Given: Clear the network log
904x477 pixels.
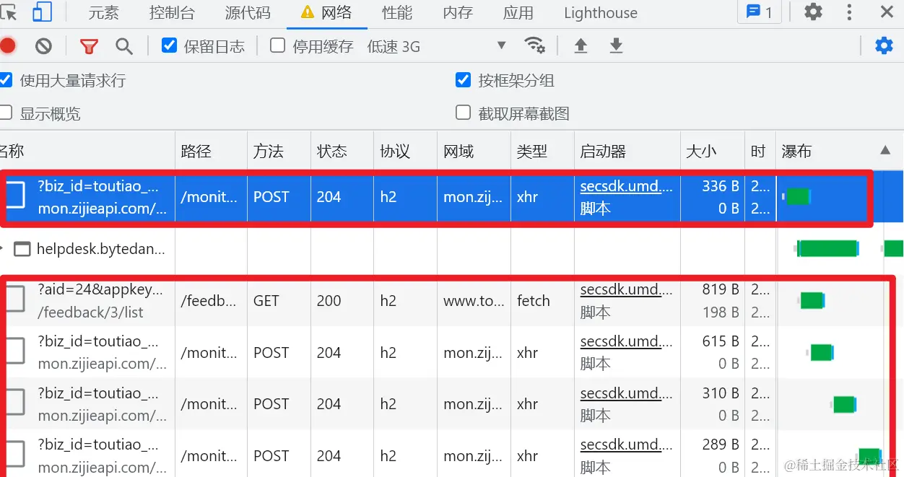Looking at the screenshot, I should click(x=43, y=46).
